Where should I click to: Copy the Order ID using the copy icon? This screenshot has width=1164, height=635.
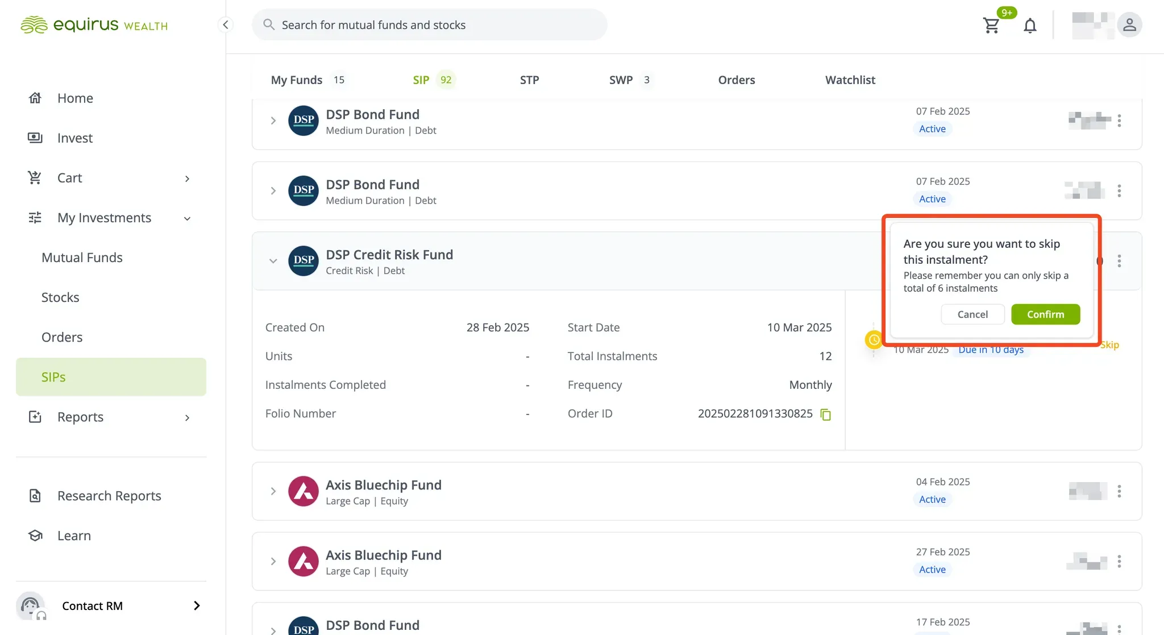tap(826, 414)
